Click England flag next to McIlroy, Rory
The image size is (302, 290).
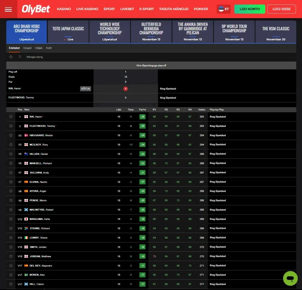coord(26,145)
